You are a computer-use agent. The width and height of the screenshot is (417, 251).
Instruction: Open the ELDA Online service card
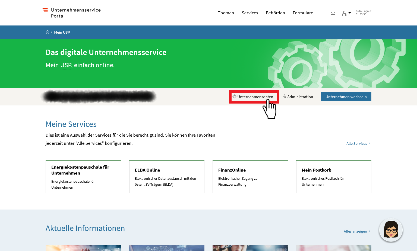167,176
